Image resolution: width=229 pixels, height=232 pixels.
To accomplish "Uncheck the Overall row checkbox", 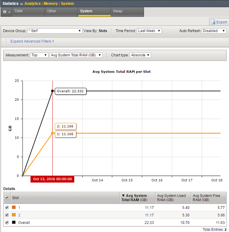I will (7, 222).
